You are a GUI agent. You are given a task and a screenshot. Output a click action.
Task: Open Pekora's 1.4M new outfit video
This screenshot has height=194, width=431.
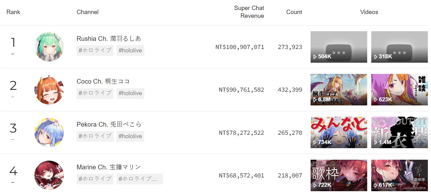click(x=399, y=133)
